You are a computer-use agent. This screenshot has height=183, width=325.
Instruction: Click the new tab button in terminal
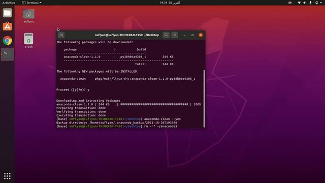point(61,35)
